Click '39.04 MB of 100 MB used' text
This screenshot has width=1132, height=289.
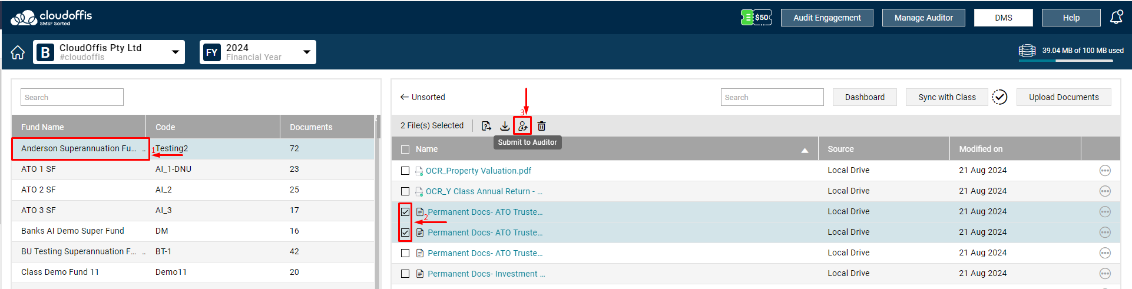click(x=1083, y=51)
